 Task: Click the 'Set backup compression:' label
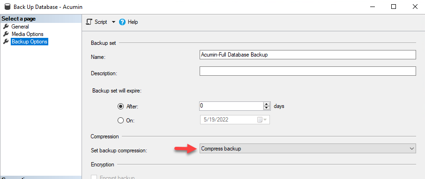click(119, 150)
